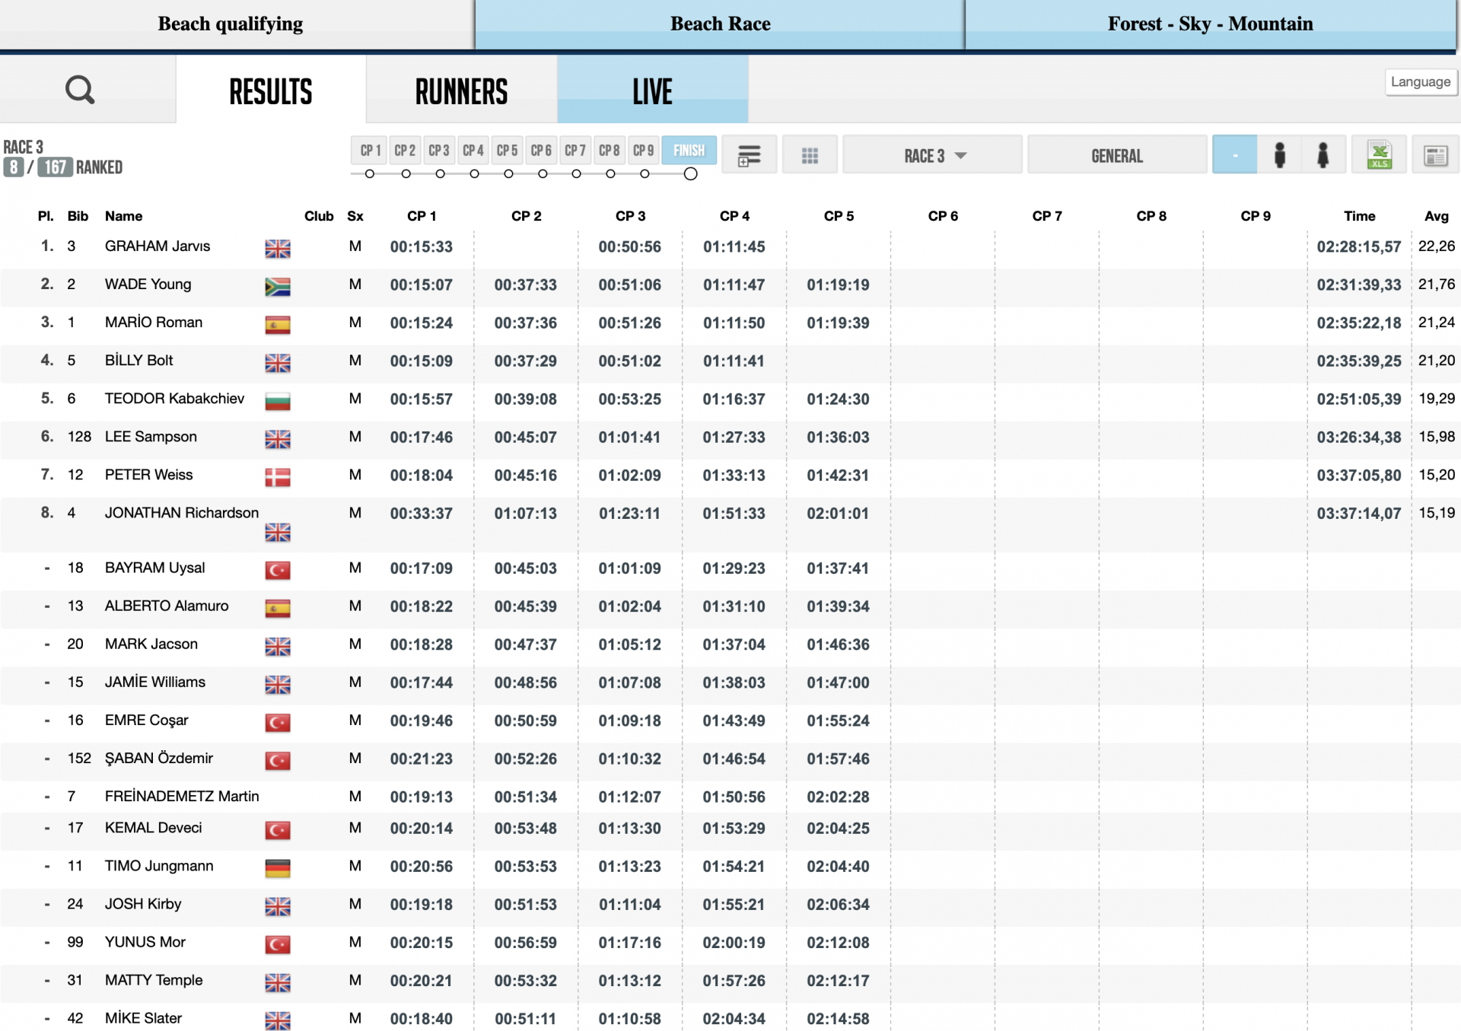Screen dimensions: 1461x1031
Task: Click finish time 02:28:15,57
Action: tap(1359, 247)
